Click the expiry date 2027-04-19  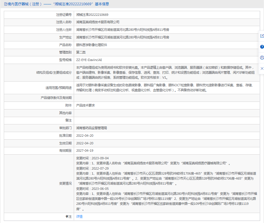[85, 151]
